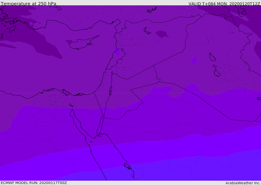The height and width of the screenshot is (185, 261).
Task: Click the 'ECMWF MODEL RUN: 20200117T00Z' footer text
Action: point(34,183)
